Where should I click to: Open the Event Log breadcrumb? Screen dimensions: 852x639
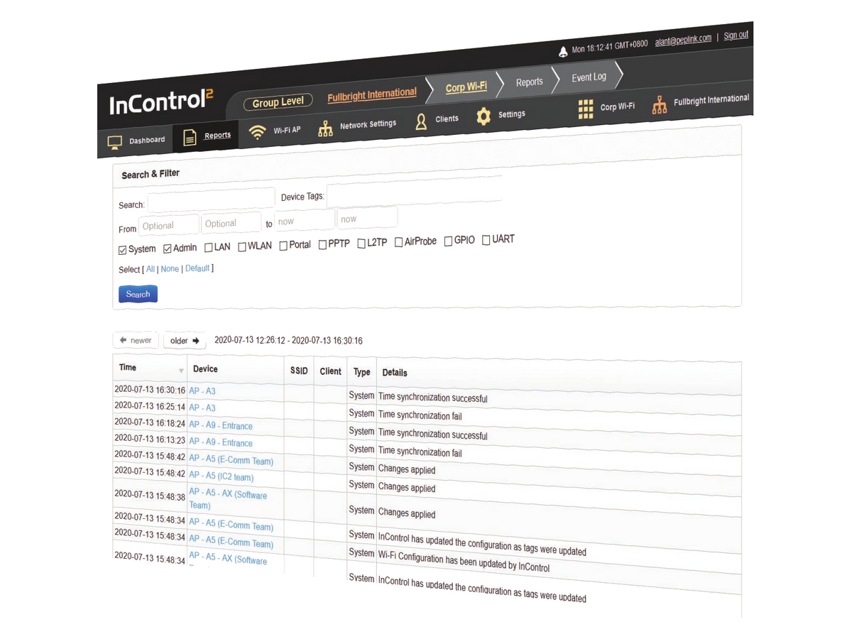(589, 77)
